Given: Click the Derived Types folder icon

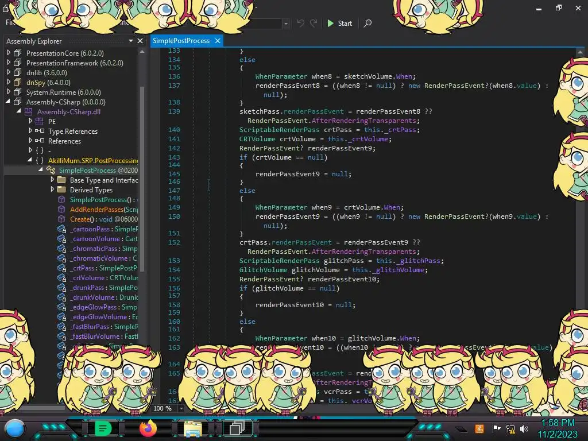Looking at the screenshot, I should (x=61, y=189).
